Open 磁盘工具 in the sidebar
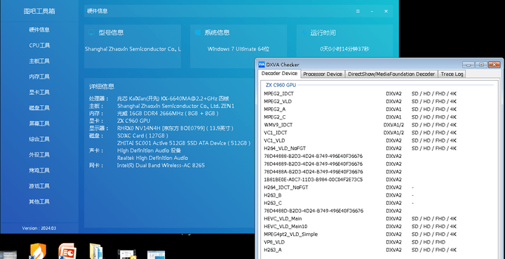 click(39, 108)
